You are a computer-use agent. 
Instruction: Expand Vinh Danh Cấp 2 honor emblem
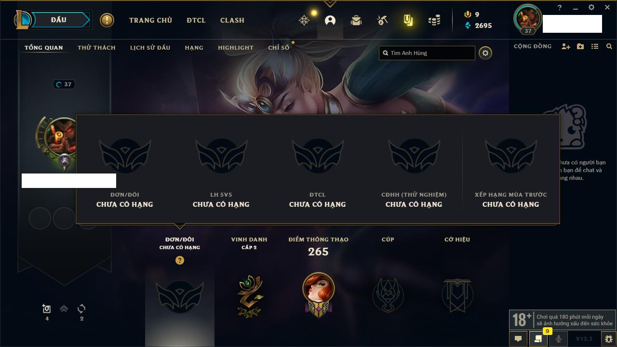(x=249, y=295)
